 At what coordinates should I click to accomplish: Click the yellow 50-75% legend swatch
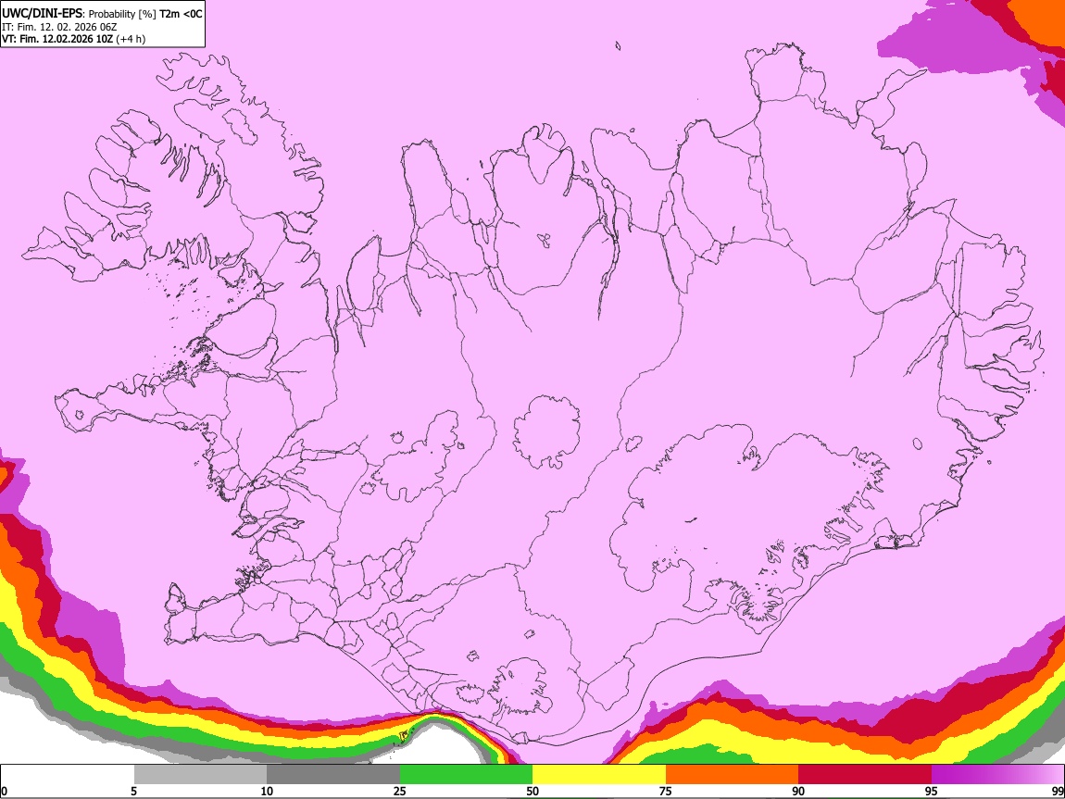599,774
